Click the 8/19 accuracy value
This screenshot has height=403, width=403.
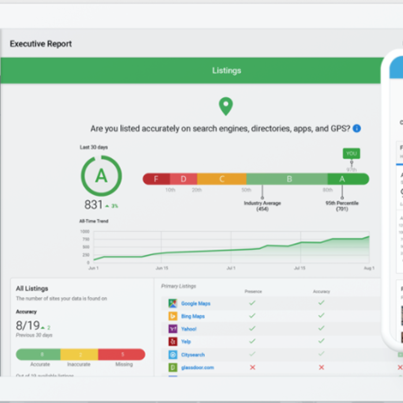click(x=28, y=326)
